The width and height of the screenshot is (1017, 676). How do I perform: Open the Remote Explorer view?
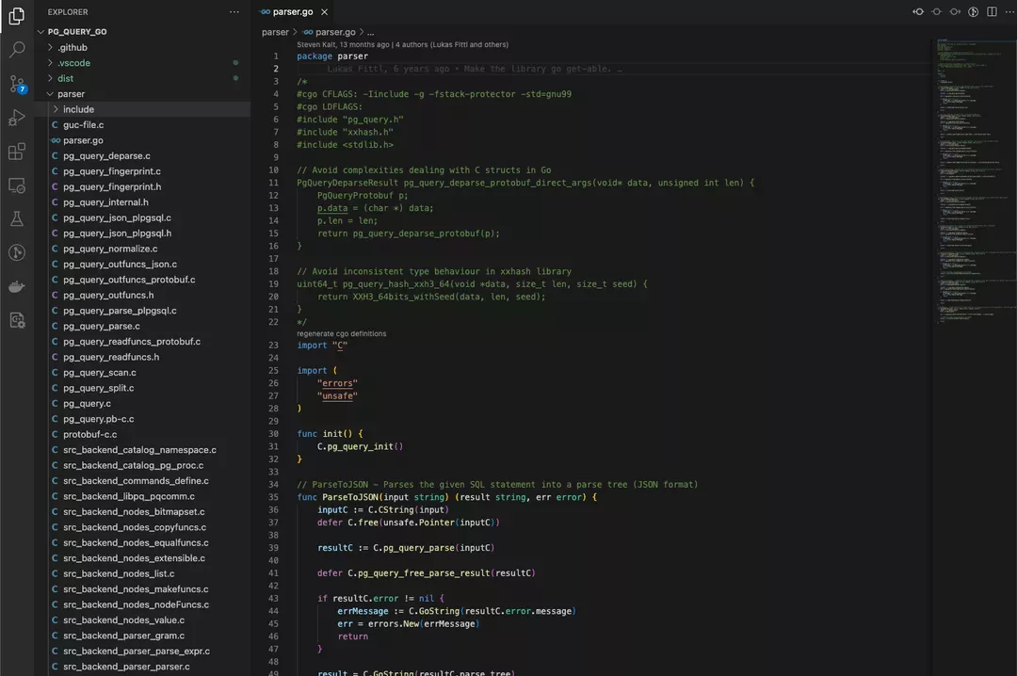(x=17, y=185)
